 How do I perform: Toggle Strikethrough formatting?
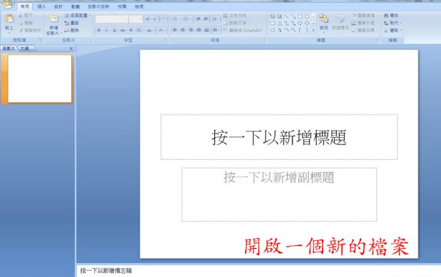(122, 30)
